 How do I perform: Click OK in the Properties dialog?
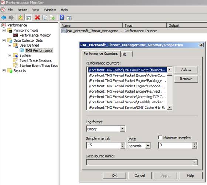[x=114, y=176]
